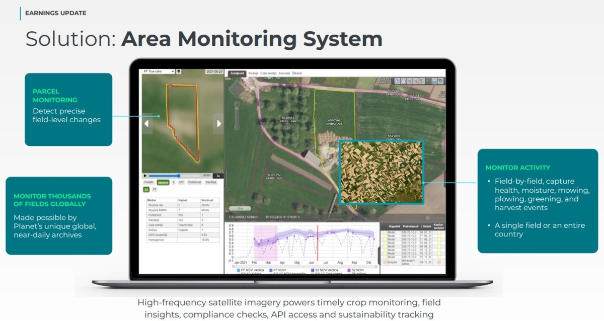Open the PF True color layer dropdown
Viewport: 604px width, 321px height.
coord(158,71)
